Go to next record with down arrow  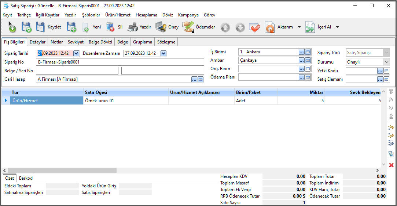(x=240, y=27)
